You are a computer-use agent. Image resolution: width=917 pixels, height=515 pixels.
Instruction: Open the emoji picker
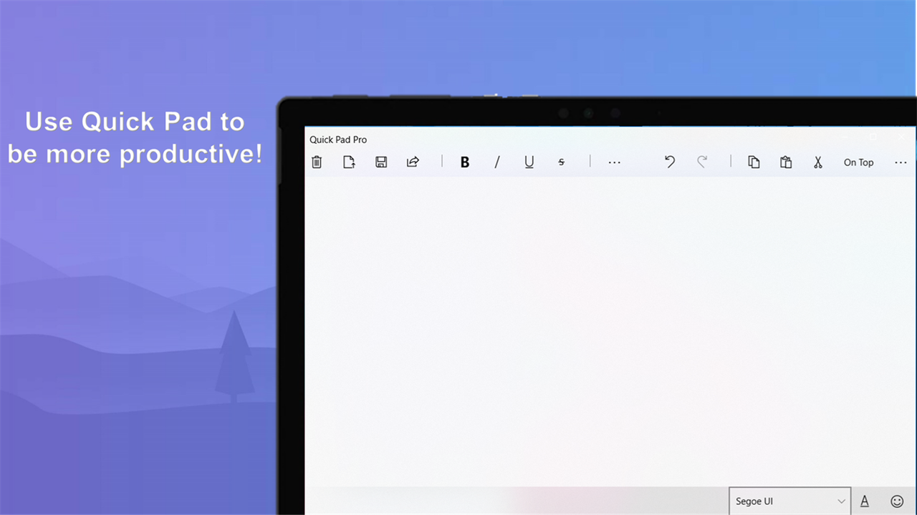[x=896, y=501]
